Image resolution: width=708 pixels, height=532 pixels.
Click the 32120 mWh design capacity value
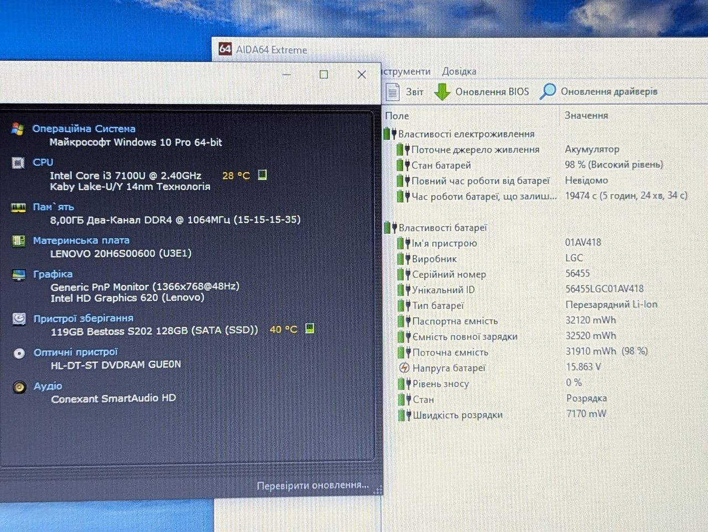coord(591,320)
